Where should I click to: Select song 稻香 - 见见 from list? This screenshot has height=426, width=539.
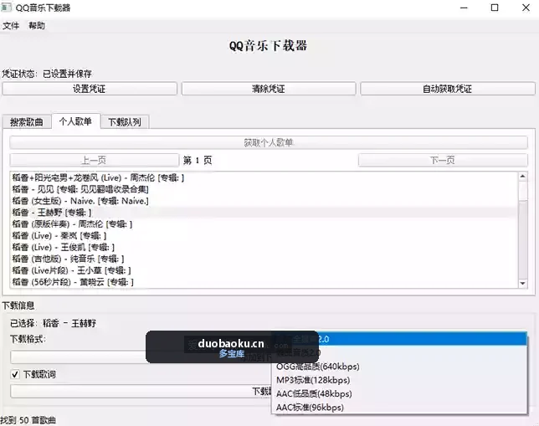tap(264, 189)
